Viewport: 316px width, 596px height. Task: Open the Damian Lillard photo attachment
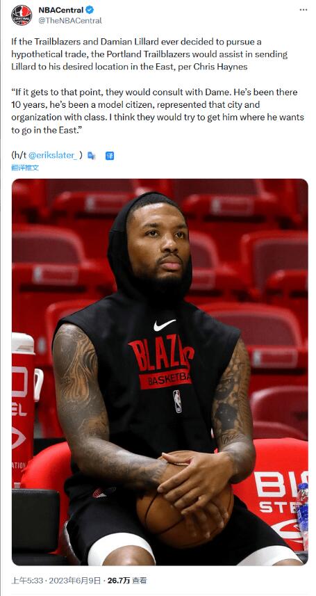(160, 372)
